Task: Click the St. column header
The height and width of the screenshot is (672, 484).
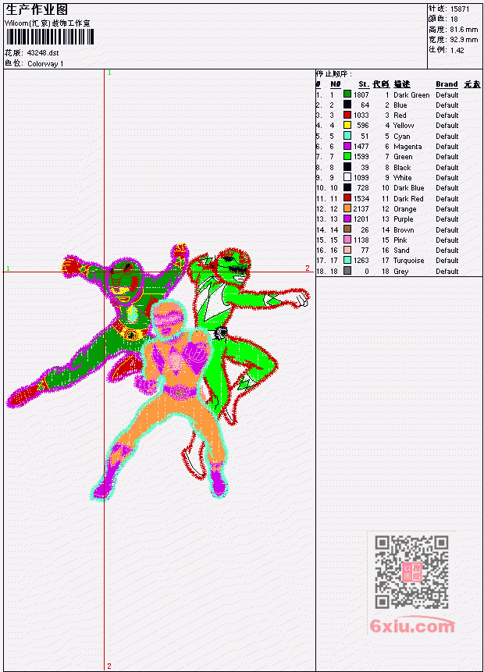Action: 364,84
